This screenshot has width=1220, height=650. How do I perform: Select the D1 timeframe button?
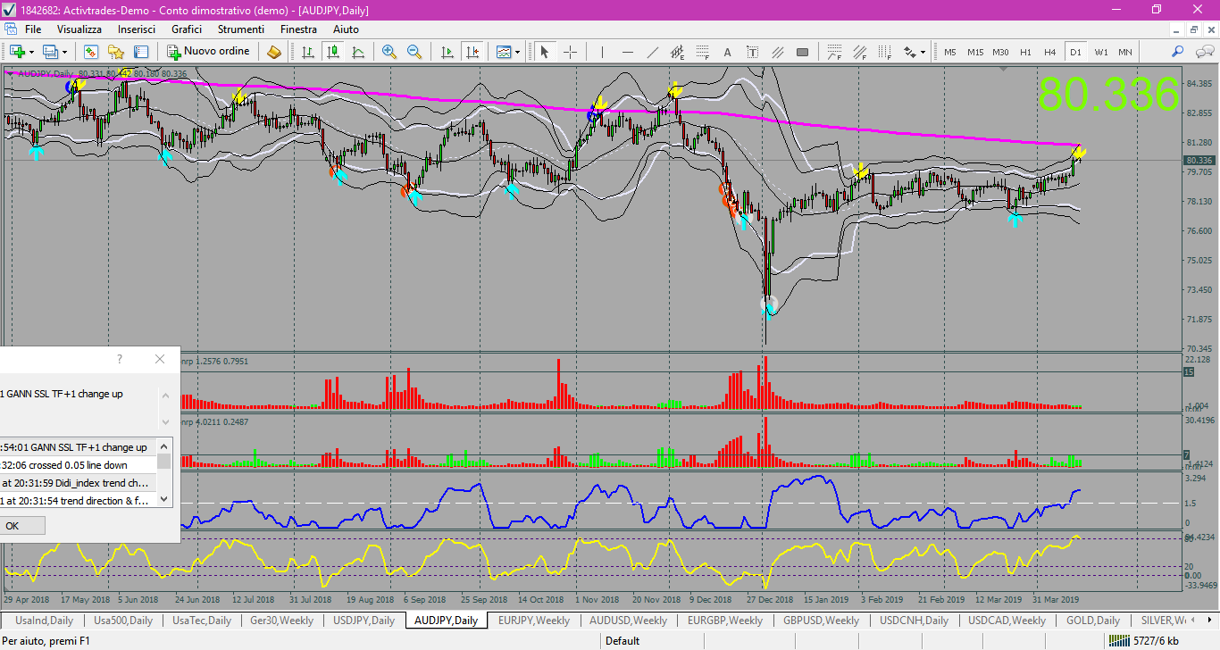1075,52
